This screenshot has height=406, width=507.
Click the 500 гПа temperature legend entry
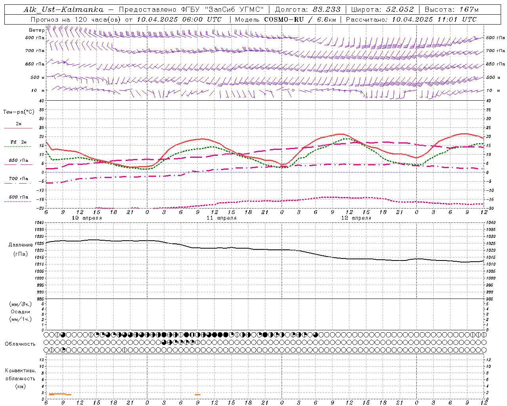coord(19,197)
